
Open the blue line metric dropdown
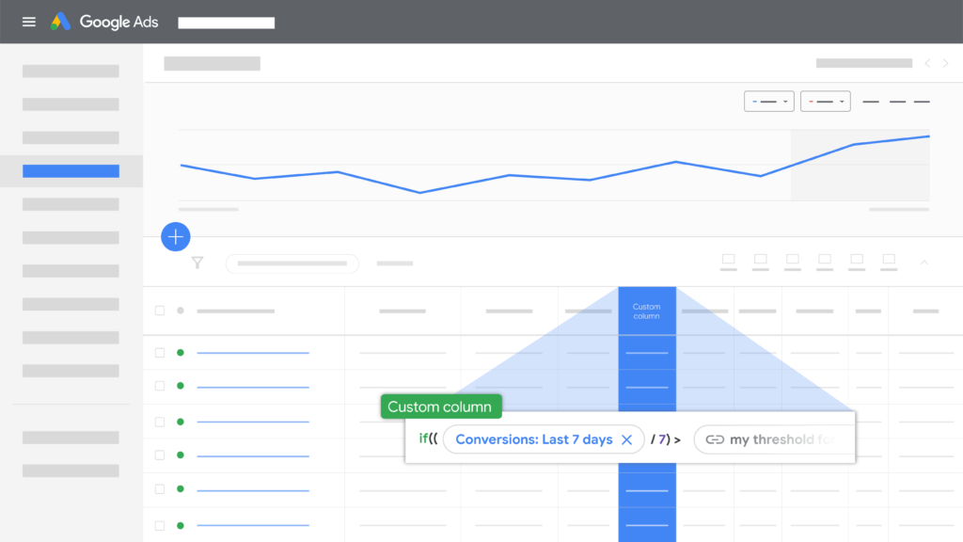769,102
